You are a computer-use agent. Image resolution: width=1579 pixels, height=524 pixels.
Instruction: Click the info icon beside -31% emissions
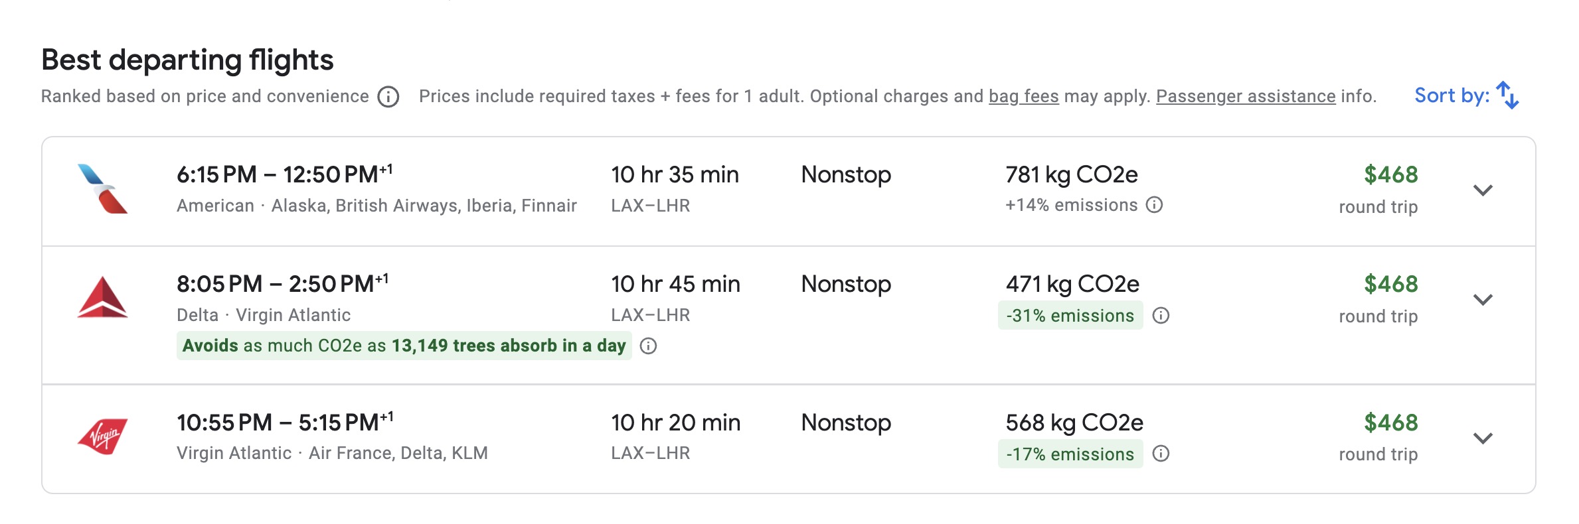pyautogui.click(x=1161, y=316)
